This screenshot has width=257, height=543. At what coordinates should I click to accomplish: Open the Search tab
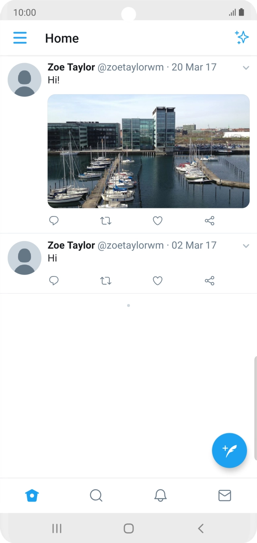[x=96, y=496]
